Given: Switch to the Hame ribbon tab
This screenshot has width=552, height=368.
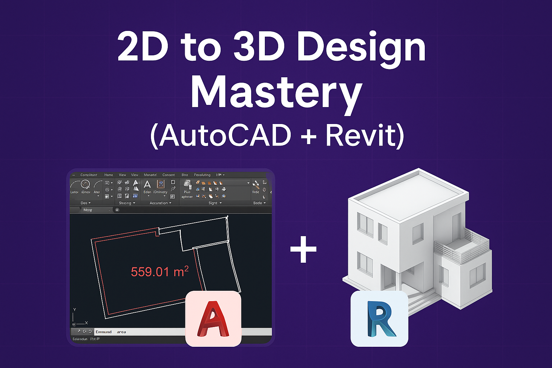Looking at the screenshot, I should click(109, 175).
